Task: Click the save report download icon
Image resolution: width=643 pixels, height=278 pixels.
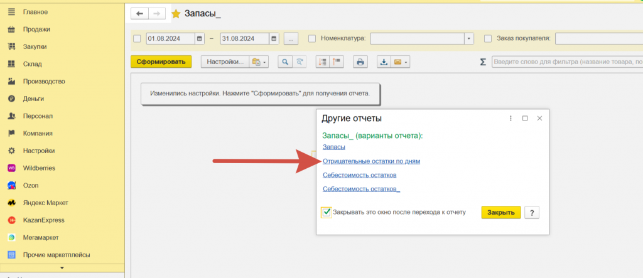Action: point(383,61)
